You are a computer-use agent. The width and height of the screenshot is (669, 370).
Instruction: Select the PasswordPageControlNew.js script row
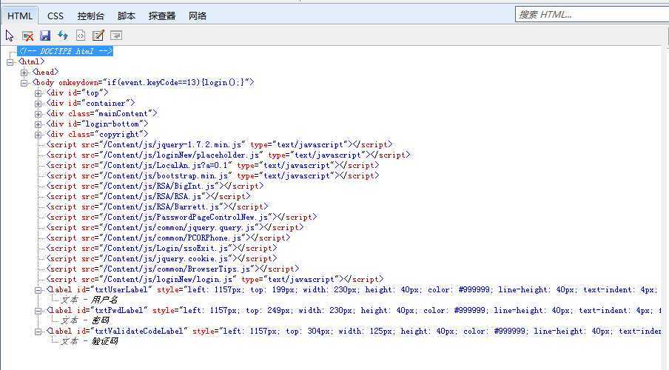pos(181,217)
